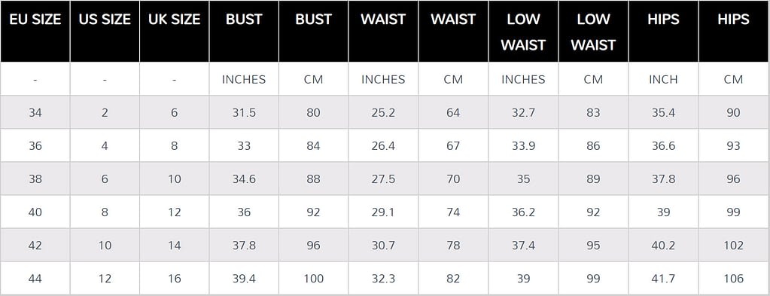Click the INCH unit label under HIPS
Viewport: 770px width, 296px height.
click(663, 79)
